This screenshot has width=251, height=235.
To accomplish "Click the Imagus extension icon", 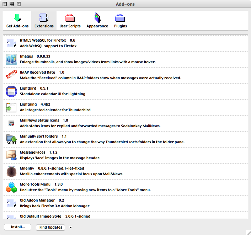I will [11, 59].
